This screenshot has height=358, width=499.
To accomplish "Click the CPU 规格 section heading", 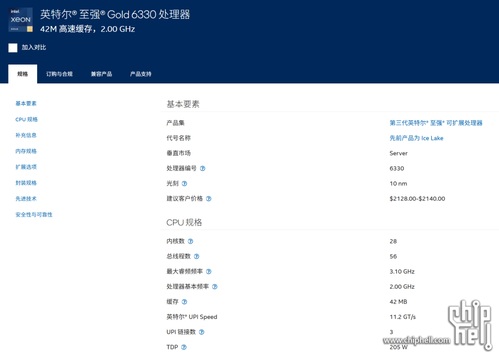I will tap(184, 222).
